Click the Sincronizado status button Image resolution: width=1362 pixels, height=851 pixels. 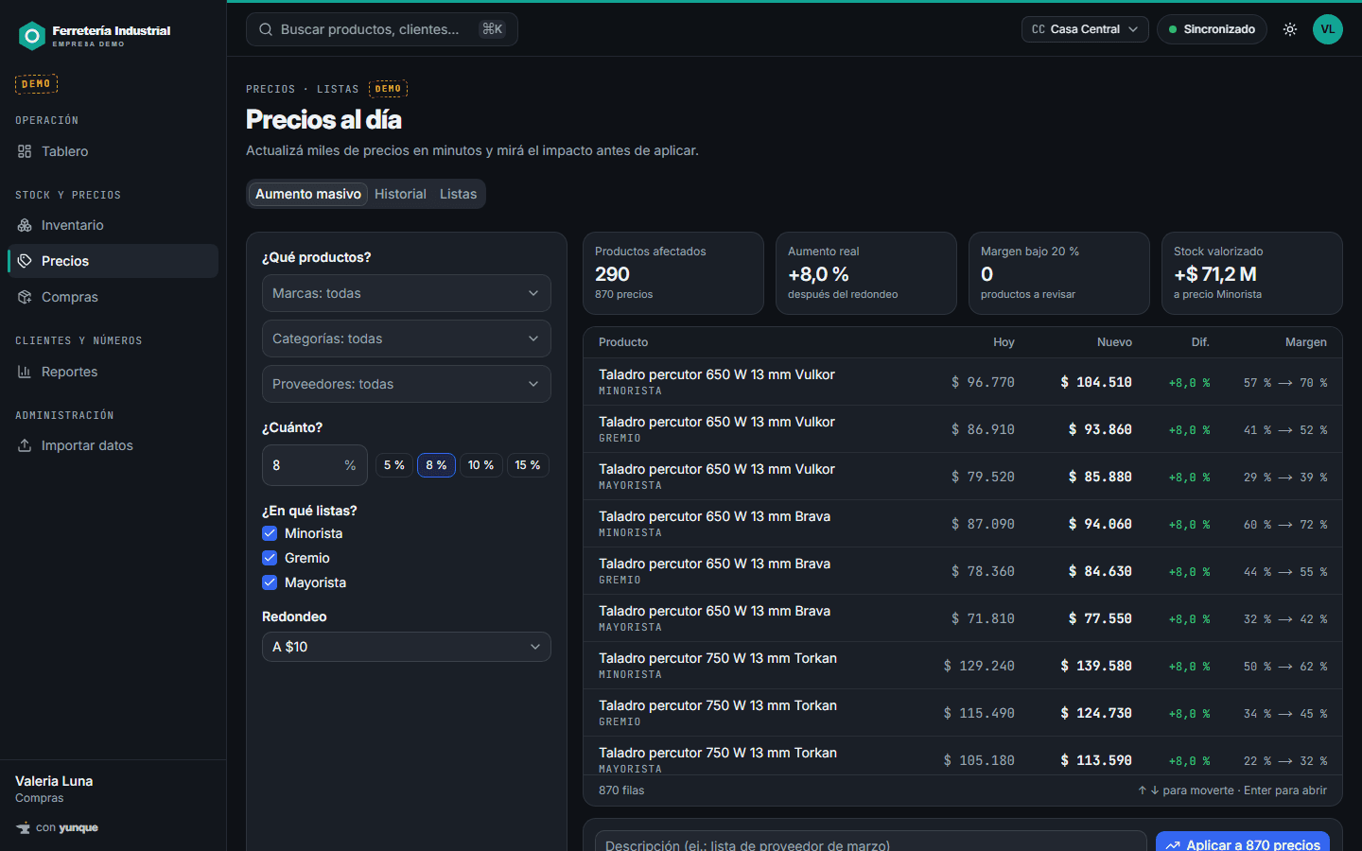coord(1212,29)
